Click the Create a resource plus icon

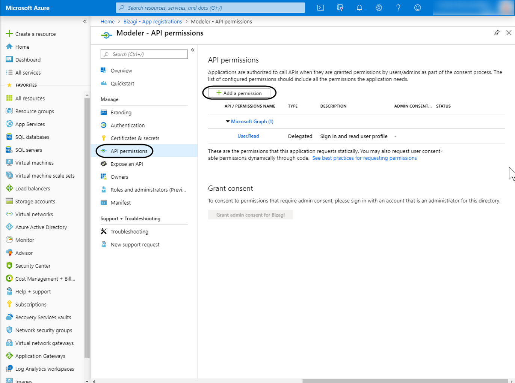pyautogui.click(x=9, y=34)
